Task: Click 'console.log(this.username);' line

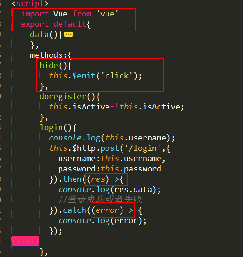Action: 112,138
